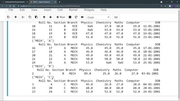Open the cell type Code dropdown

pyautogui.click(x=98, y=17)
